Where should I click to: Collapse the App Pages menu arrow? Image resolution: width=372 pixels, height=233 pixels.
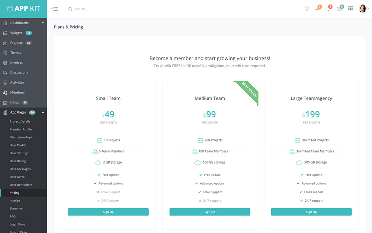click(43, 113)
